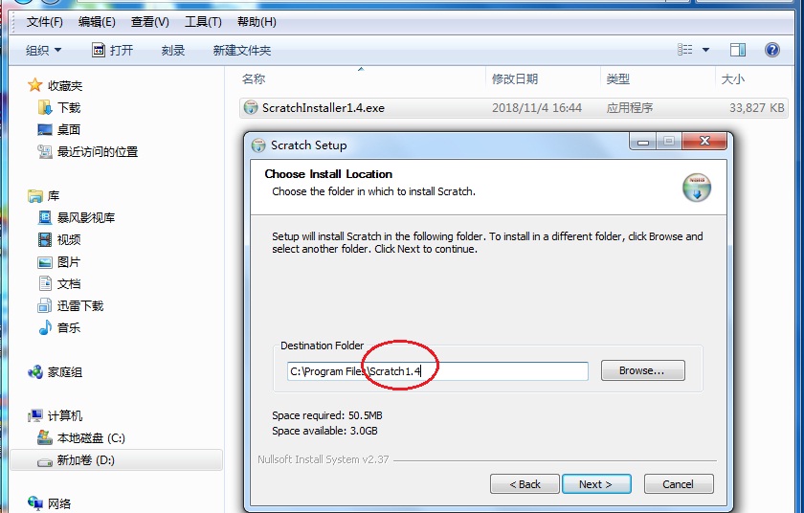The height and width of the screenshot is (513, 804).
Task: Open the 文件(F) menu
Action: click(x=45, y=22)
